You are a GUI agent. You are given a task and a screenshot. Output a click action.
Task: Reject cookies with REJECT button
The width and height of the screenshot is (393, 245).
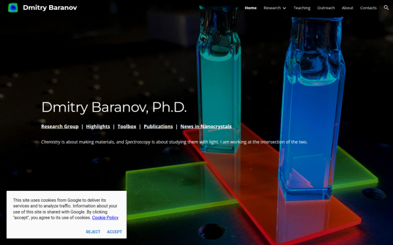(x=93, y=232)
